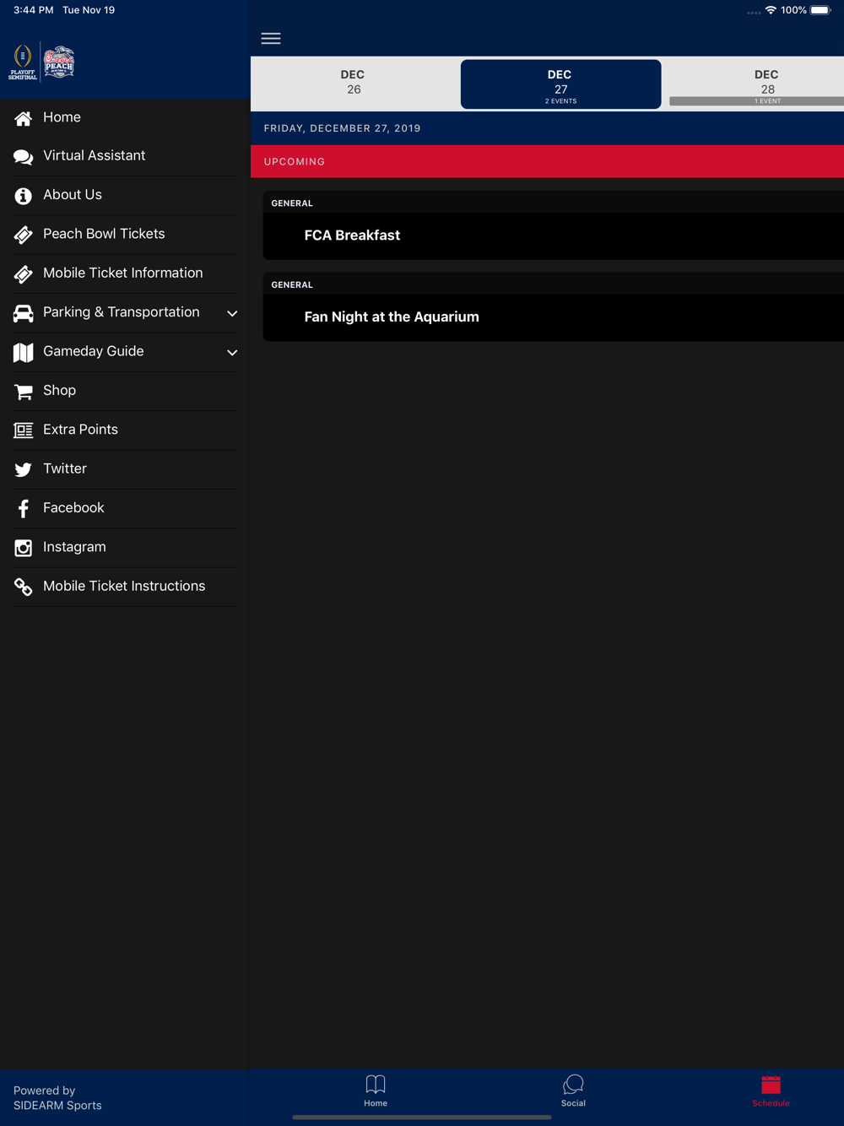Click GENERAL label above FCA Breakfast
This screenshot has height=1126, width=844.
coord(292,203)
